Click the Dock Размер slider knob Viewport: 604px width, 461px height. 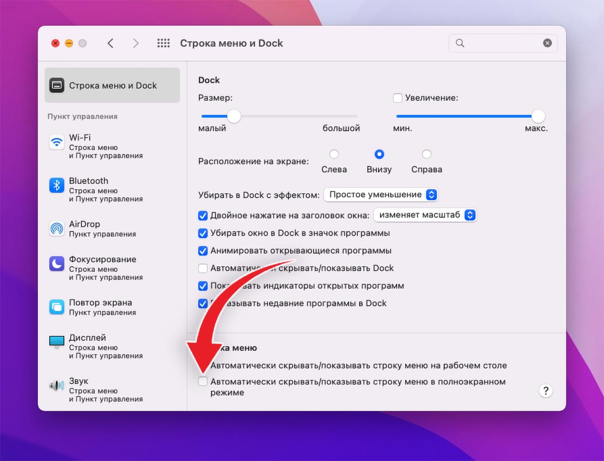pyautogui.click(x=234, y=116)
